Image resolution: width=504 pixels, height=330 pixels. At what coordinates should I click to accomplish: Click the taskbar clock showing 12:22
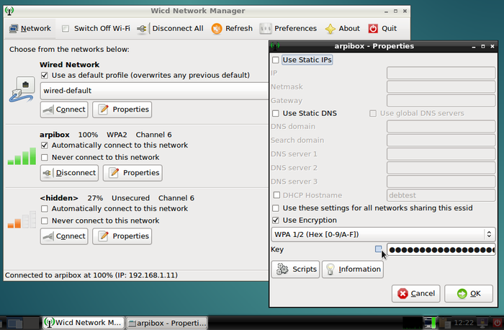click(464, 323)
